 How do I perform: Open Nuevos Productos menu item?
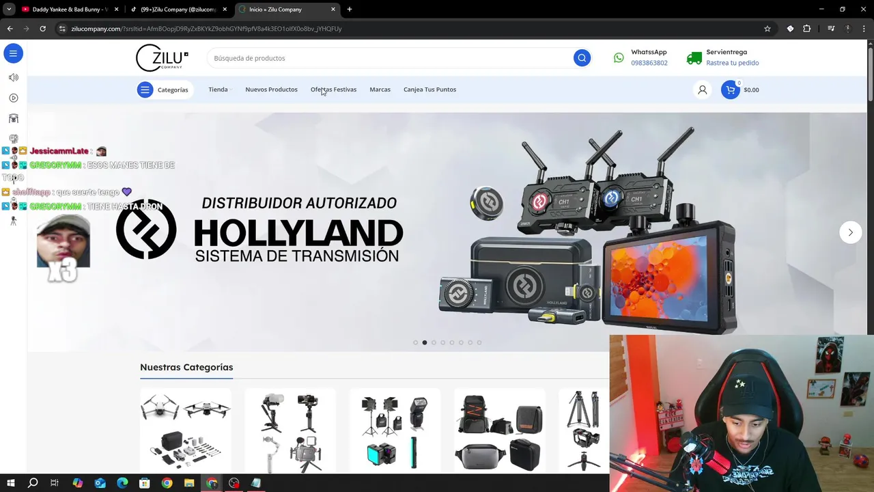[271, 90]
